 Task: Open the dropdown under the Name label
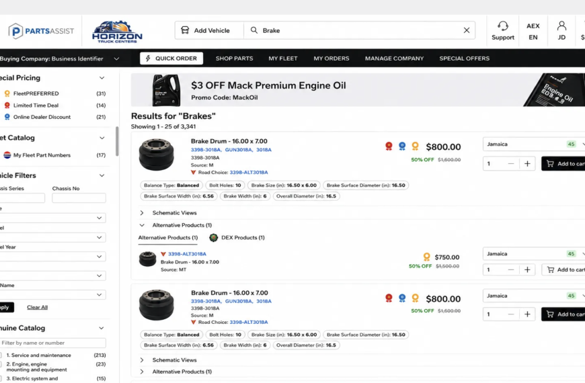[x=52, y=294]
